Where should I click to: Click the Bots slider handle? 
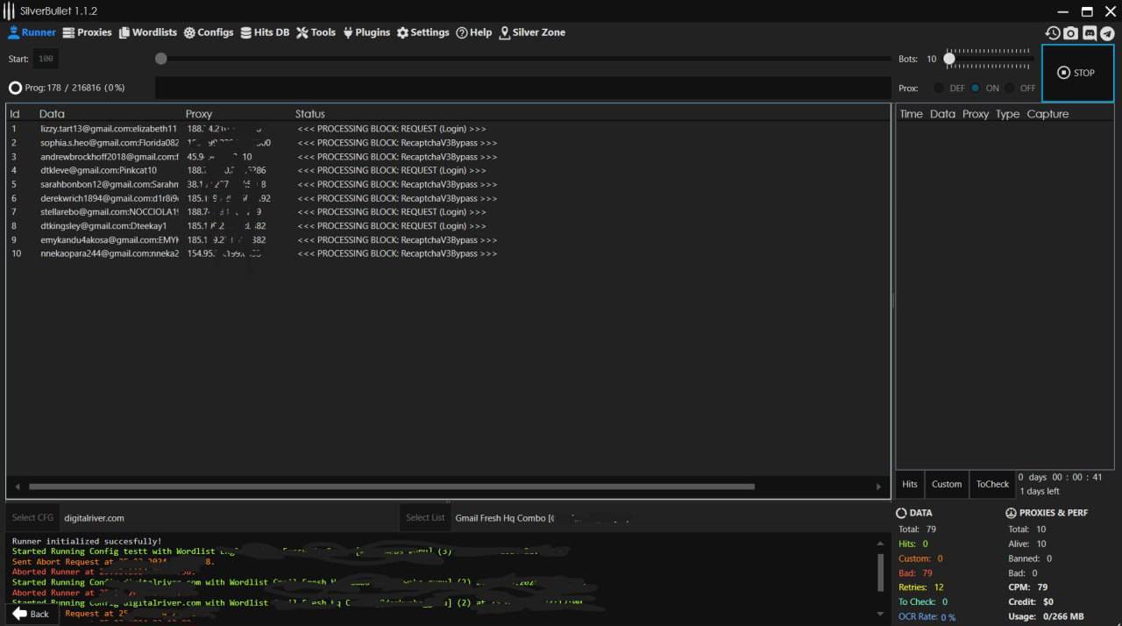point(949,59)
